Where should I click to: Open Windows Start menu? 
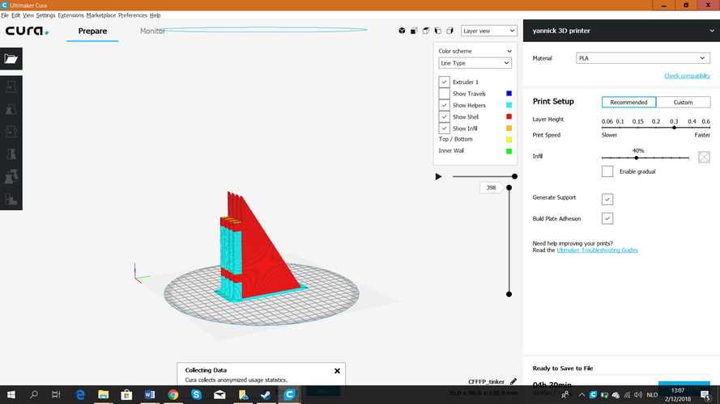tap(11, 394)
